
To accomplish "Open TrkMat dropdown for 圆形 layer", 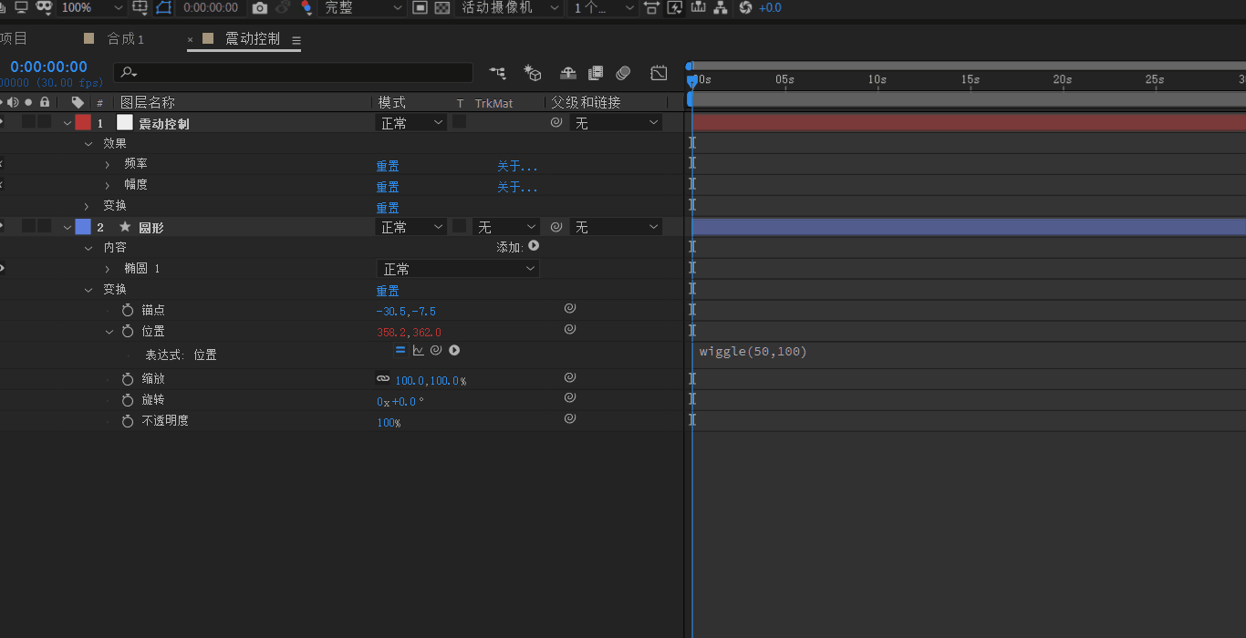I will click(x=506, y=226).
